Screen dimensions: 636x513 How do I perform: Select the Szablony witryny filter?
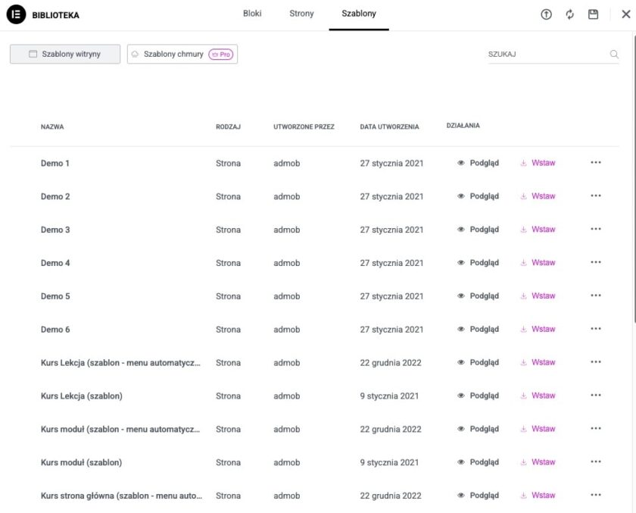click(64, 54)
